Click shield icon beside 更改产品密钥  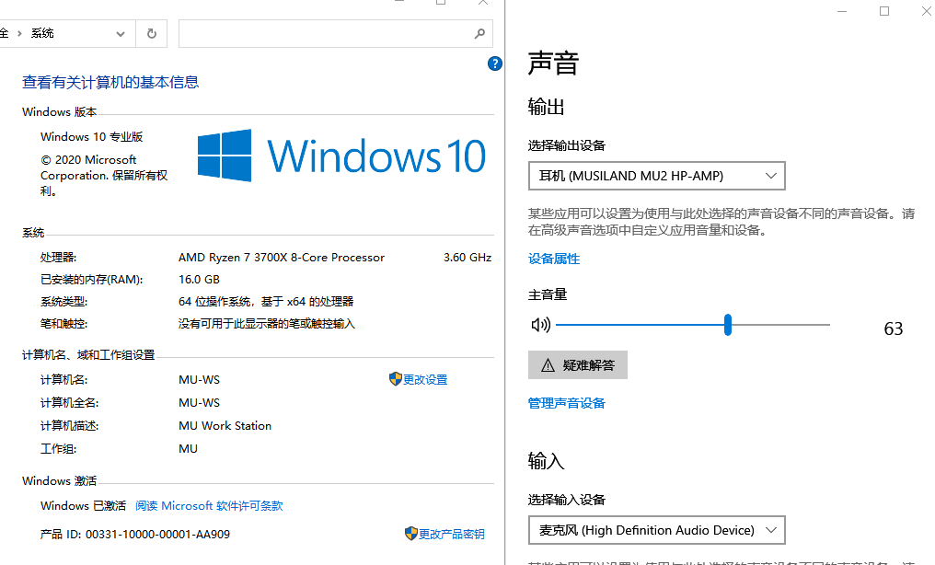coord(411,534)
